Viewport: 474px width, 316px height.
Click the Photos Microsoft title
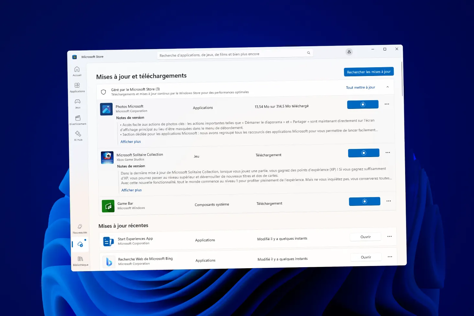click(x=129, y=106)
